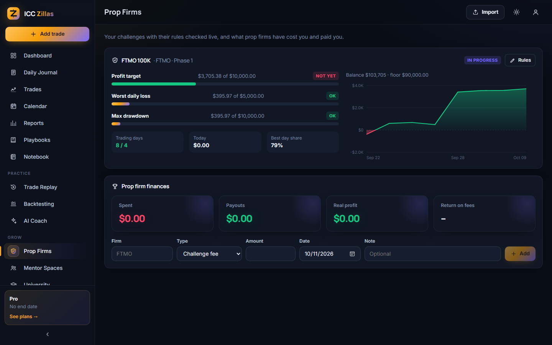Click the Trades chart icon in sidebar
This screenshot has width=552, height=345.
tap(13, 89)
